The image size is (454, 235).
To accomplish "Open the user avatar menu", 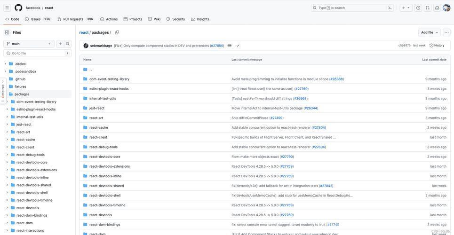I will click(446, 8).
